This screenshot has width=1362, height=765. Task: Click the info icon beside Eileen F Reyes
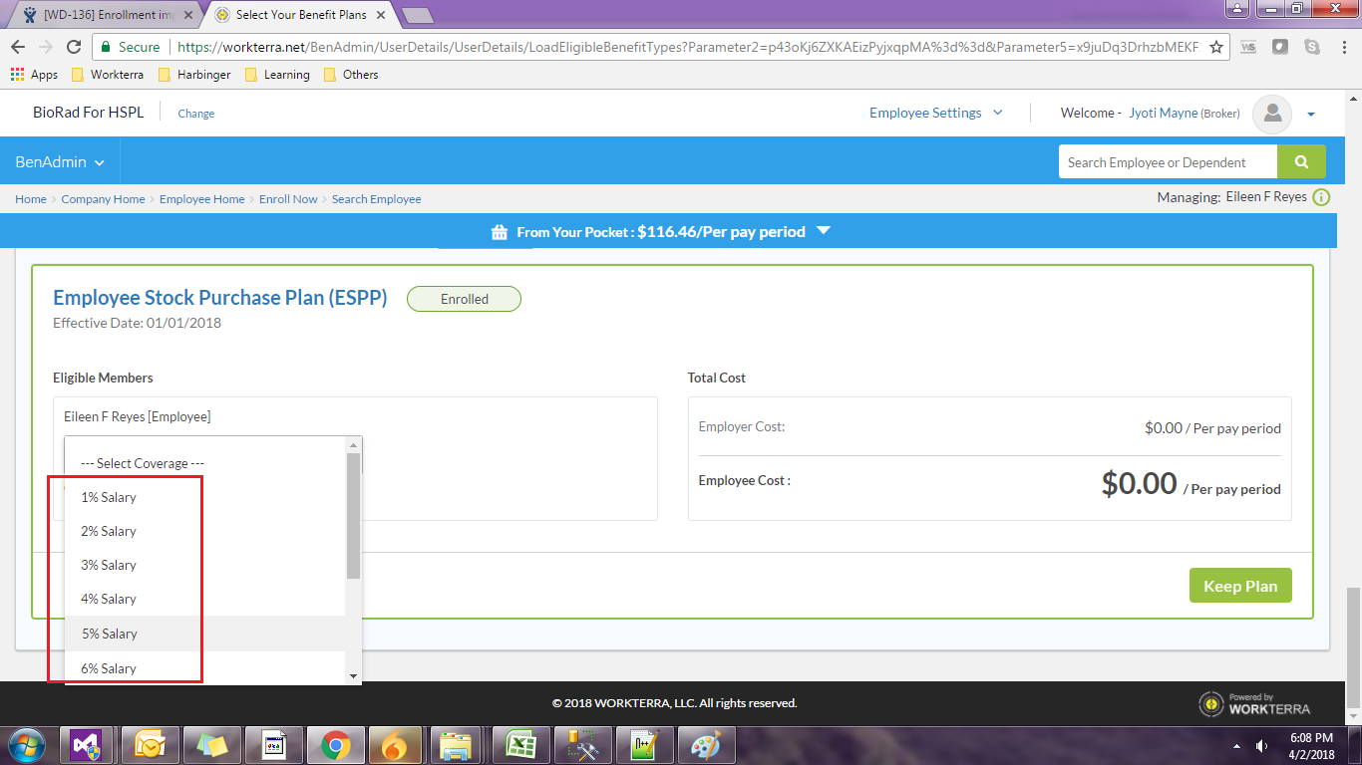click(1321, 197)
